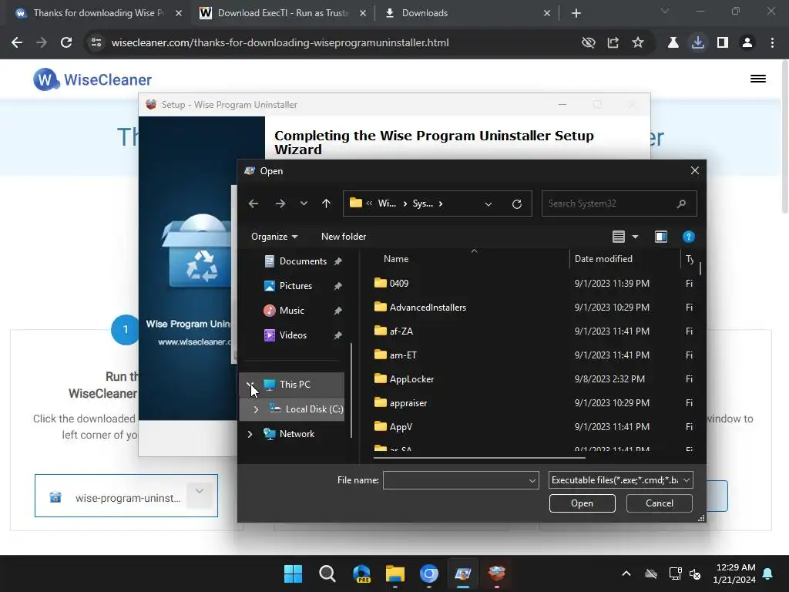Open the view options dropdown arrow

635,237
